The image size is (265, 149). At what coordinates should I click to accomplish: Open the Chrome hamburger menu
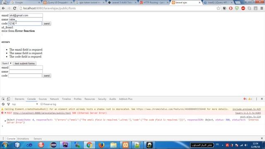[262, 8]
